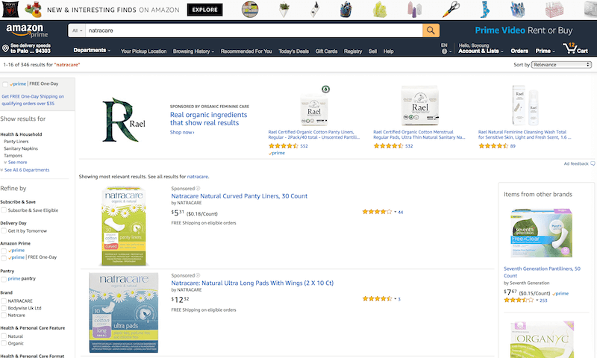Click Seventh Generation Pantiliners, 50 Count link
597x358 pixels.
click(542, 272)
